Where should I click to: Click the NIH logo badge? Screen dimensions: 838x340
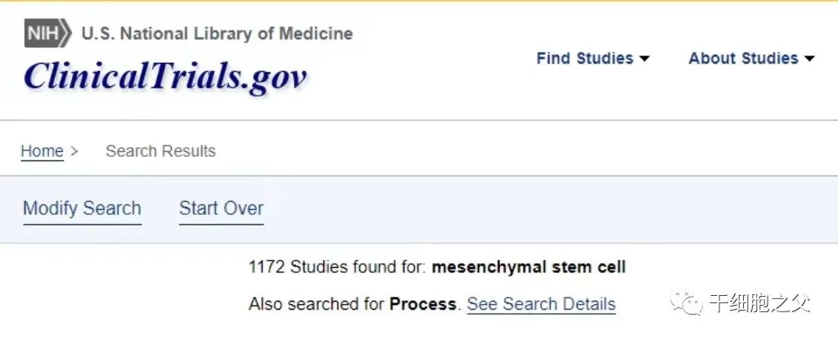47,33
